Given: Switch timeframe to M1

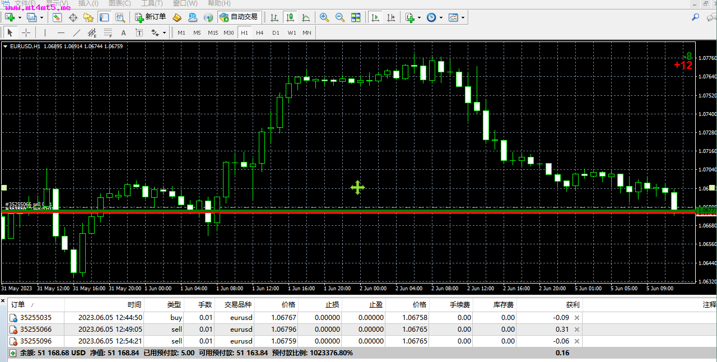Looking at the screenshot, I should click(181, 33).
